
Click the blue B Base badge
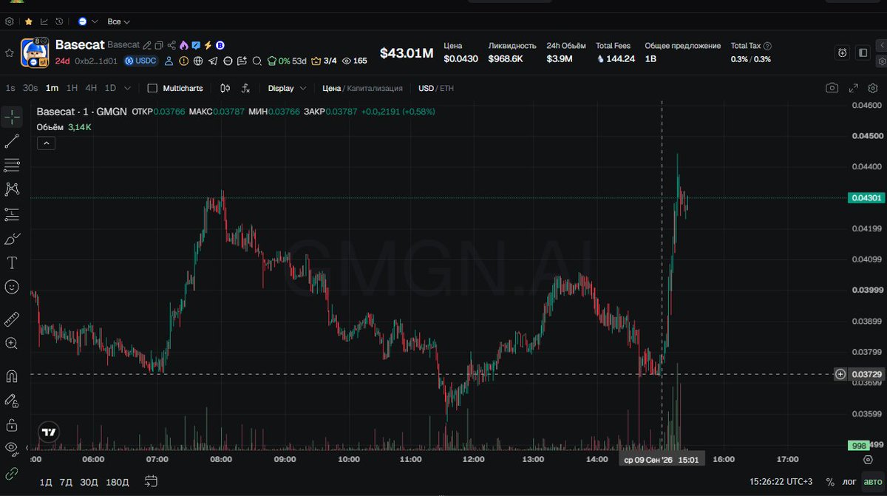click(x=220, y=45)
